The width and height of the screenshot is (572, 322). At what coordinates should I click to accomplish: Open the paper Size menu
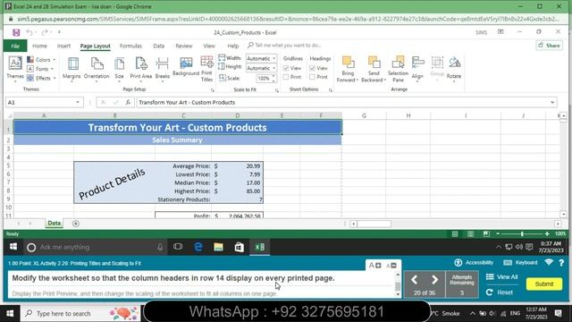coord(119,69)
